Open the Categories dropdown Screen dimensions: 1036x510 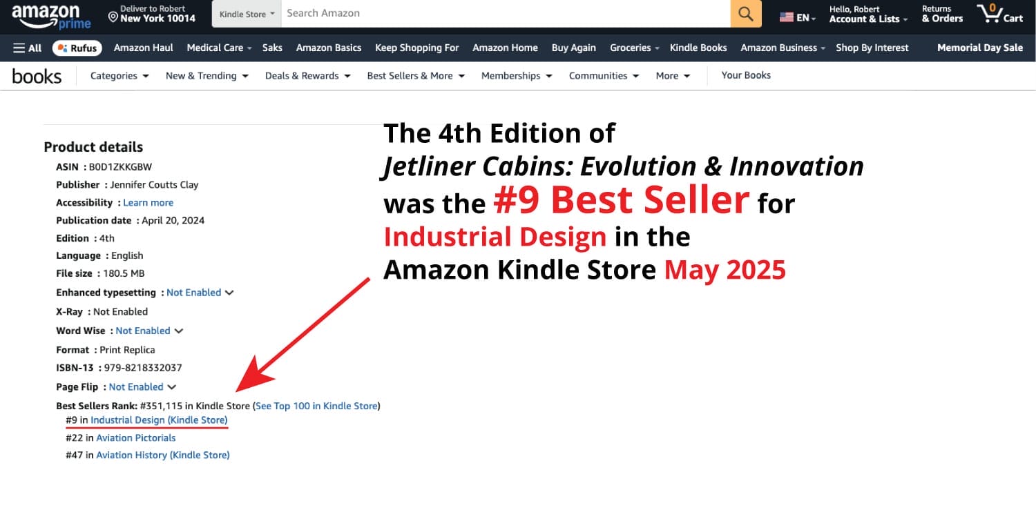coord(119,76)
